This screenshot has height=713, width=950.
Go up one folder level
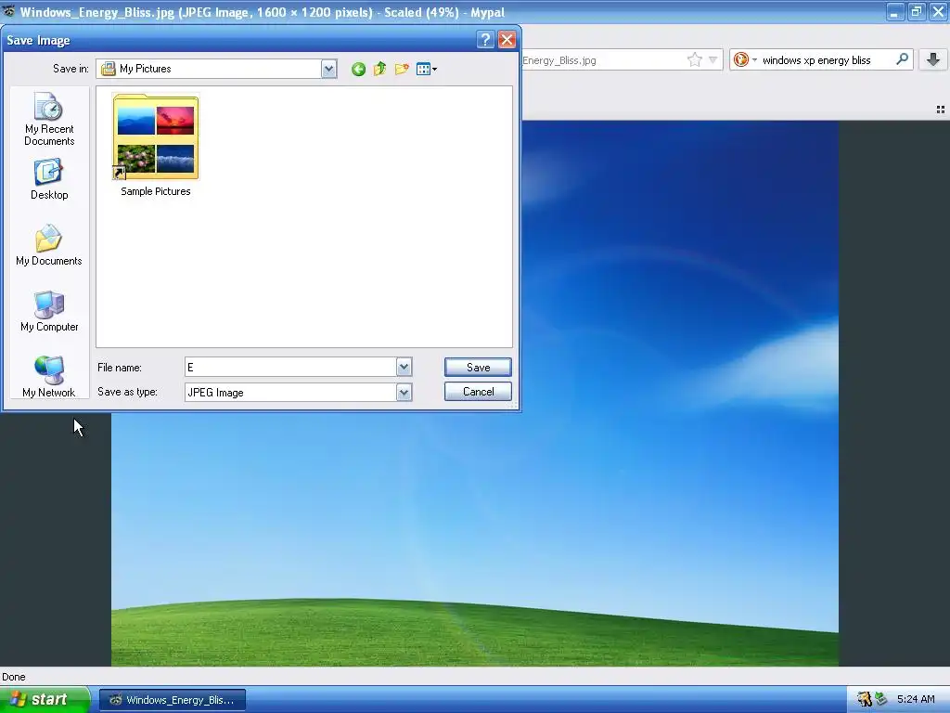379,69
